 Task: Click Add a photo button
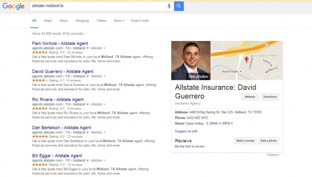tap(269, 141)
